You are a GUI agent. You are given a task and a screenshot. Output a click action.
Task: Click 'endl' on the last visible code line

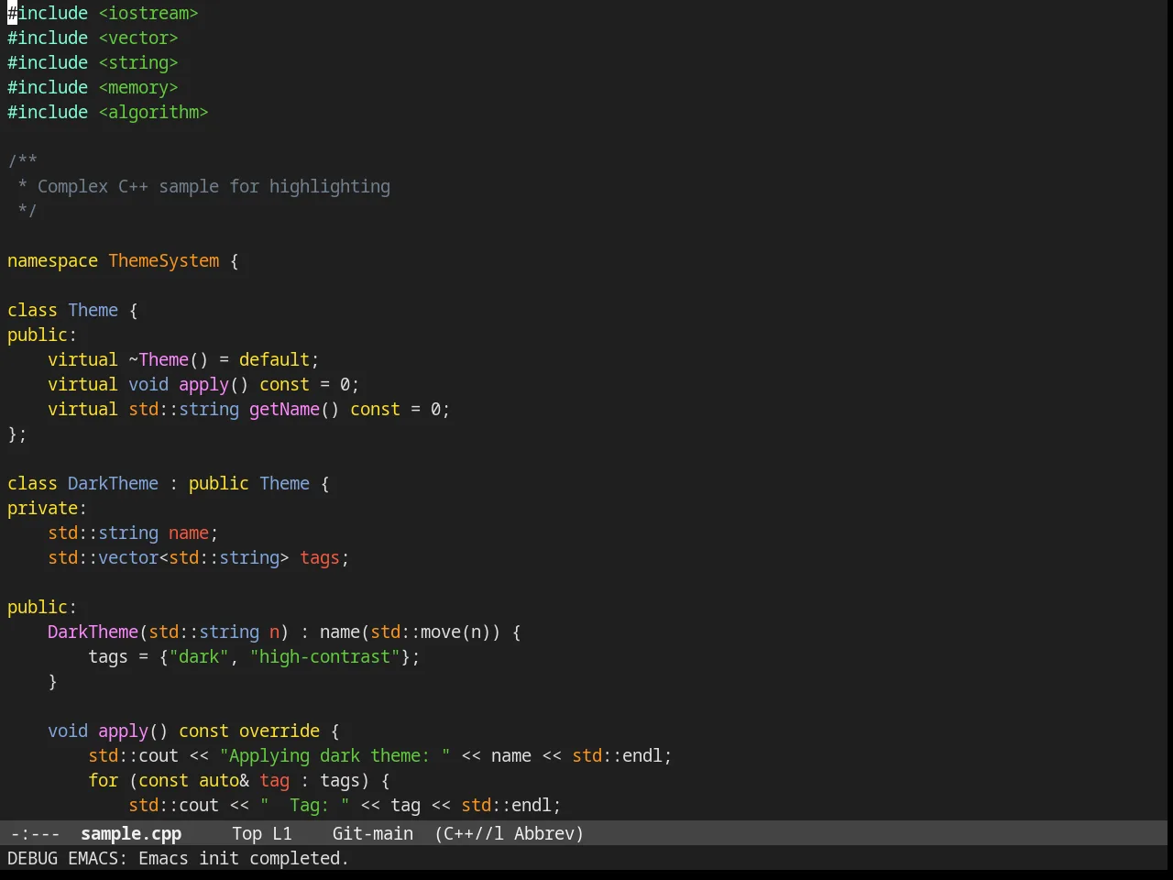click(532, 805)
